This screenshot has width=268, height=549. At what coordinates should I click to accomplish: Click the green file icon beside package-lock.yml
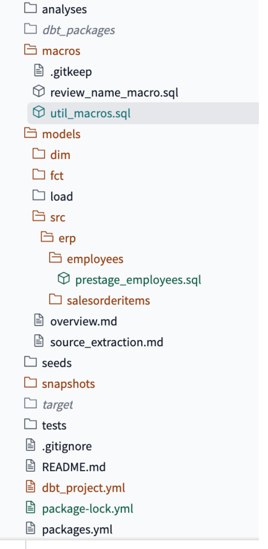(x=30, y=508)
